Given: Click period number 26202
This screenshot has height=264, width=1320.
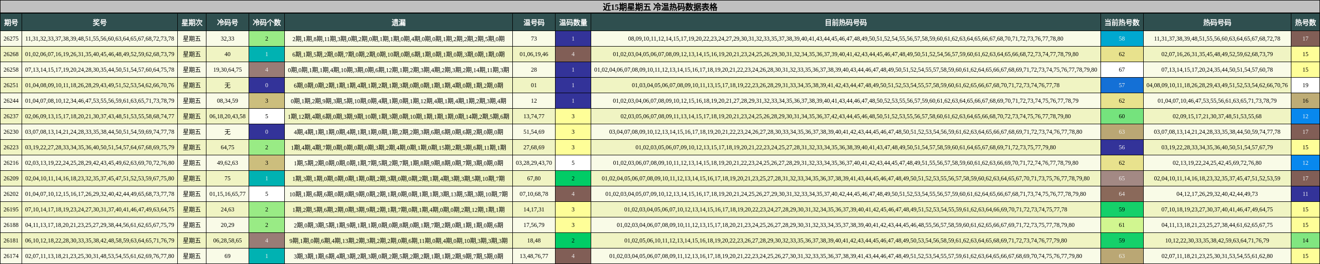Looking at the screenshot, I should (11, 194).
